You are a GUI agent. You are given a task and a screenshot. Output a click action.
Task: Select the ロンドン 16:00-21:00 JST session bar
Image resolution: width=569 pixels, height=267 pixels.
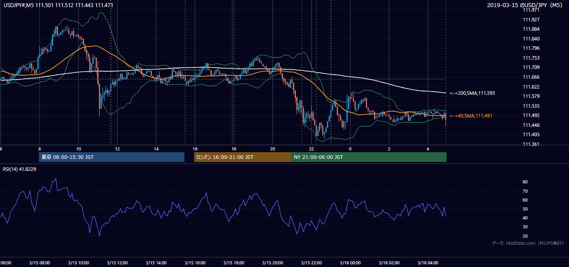click(243, 157)
